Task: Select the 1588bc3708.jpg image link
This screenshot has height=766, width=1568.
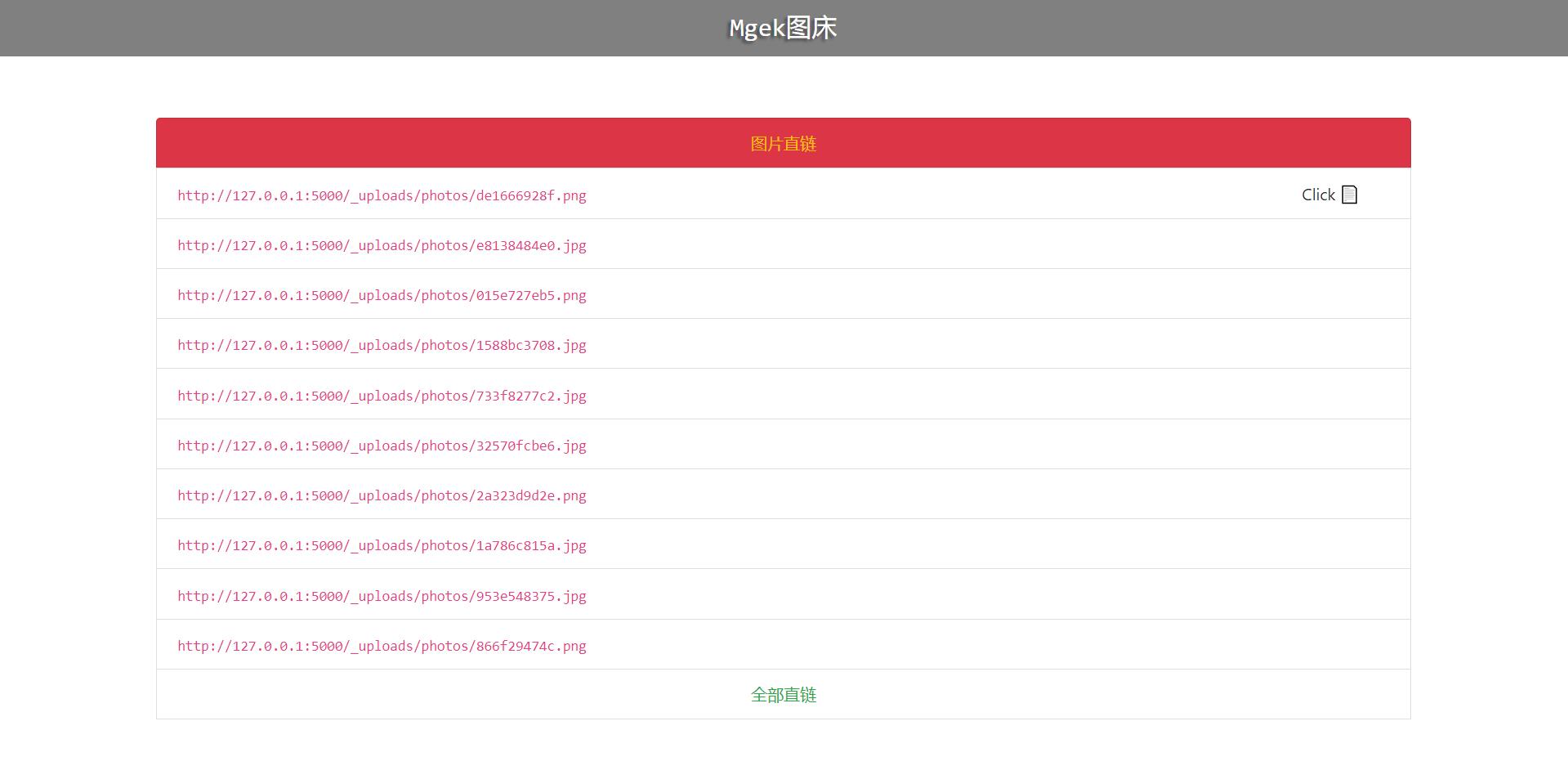Action: point(382,345)
